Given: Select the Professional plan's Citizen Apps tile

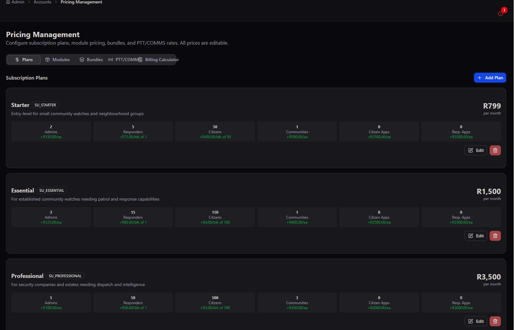Looking at the screenshot, I should [379, 303].
